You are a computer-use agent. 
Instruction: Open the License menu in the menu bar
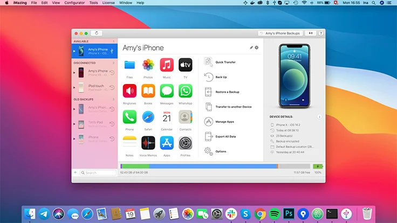click(x=108, y=3)
